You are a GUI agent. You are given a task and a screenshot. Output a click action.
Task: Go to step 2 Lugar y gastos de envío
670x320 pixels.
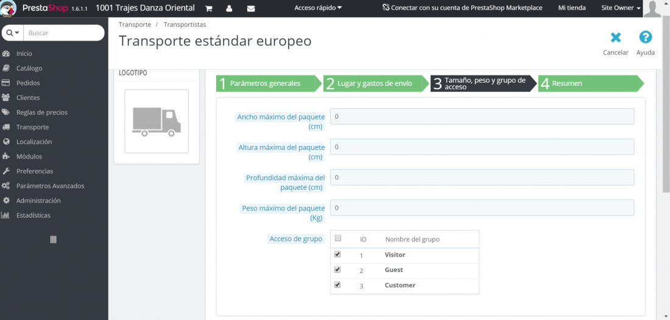point(376,83)
